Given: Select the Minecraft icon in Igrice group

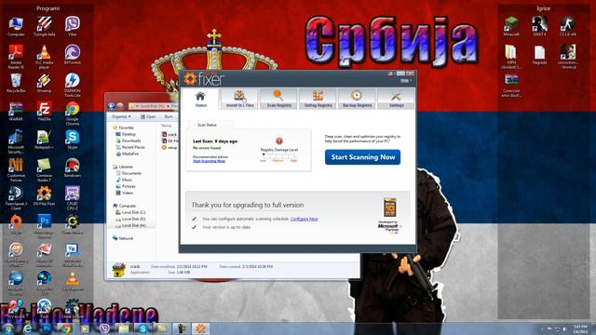Looking at the screenshot, I should (511, 27).
